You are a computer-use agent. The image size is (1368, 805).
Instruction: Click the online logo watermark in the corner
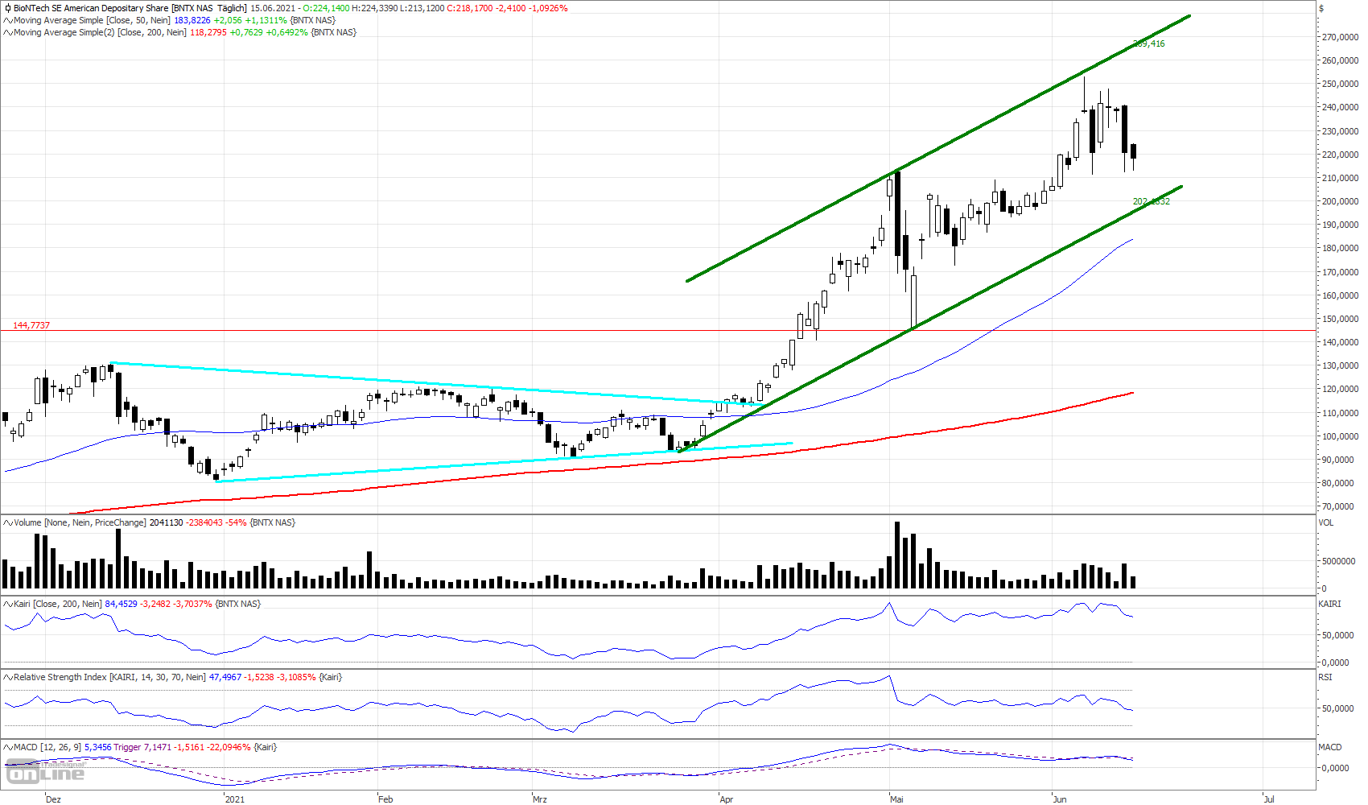coord(45,772)
